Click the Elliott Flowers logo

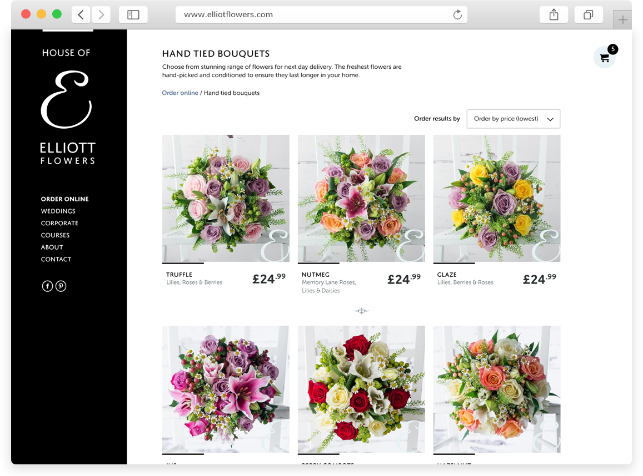67,100
